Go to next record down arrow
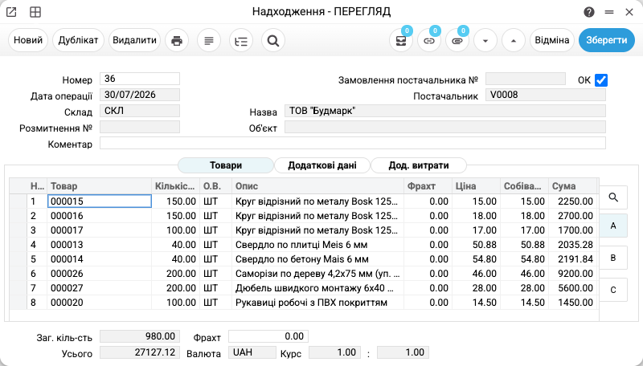This screenshot has height=366, width=643. [485, 40]
